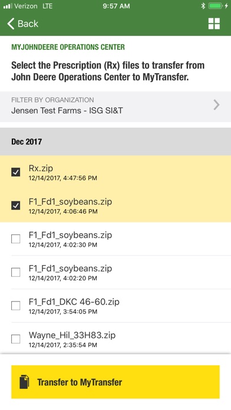
Task: Select the F1_Fd1_DKC 46-60.zip checkbox
Action: [16, 305]
